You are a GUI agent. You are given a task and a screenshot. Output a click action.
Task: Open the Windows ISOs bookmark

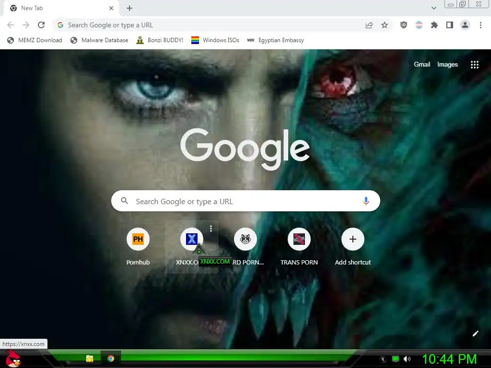coord(215,40)
